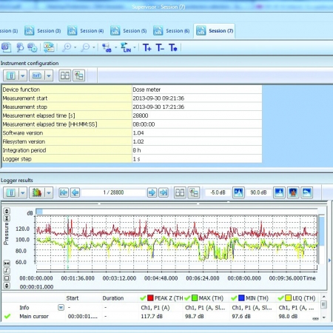Click the histogram chart icon in Logger results
This screenshot has width=333, height=333.
click(x=36, y=192)
